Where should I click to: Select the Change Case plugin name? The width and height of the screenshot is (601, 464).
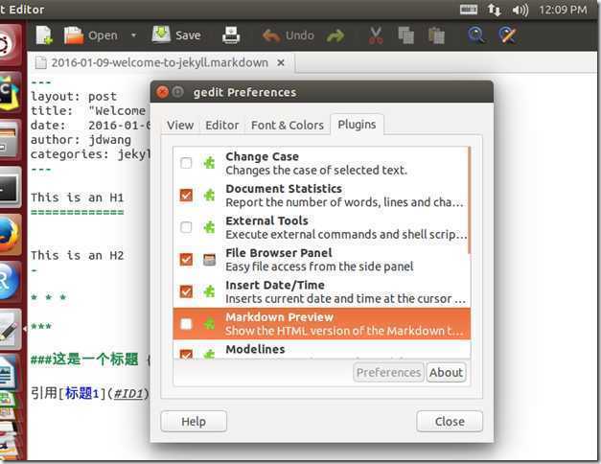point(263,156)
